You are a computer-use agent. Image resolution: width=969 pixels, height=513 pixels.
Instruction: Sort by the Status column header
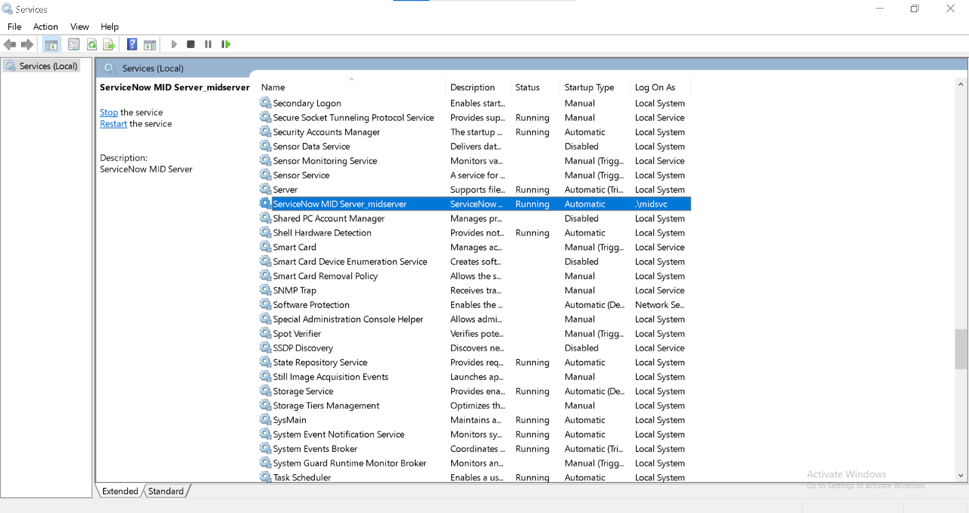[x=527, y=87]
